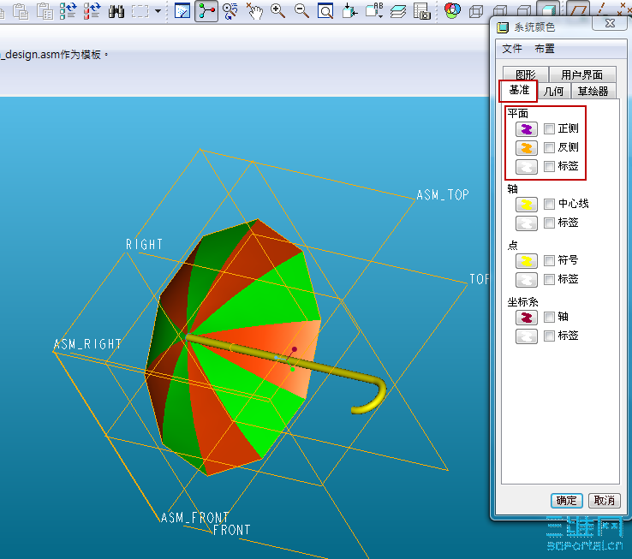This screenshot has height=559, width=632.
Task: Check the 标签 checkbox under 点 section
Action: click(x=549, y=279)
